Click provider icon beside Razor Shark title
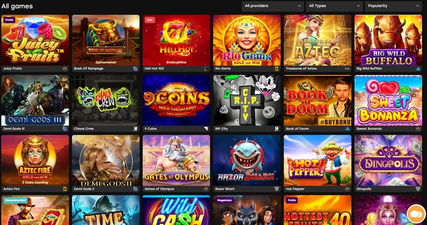 pos(276,189)
